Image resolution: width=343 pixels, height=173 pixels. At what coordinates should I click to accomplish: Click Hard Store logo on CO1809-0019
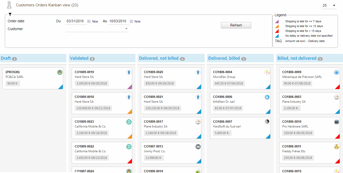coord(129,73)
